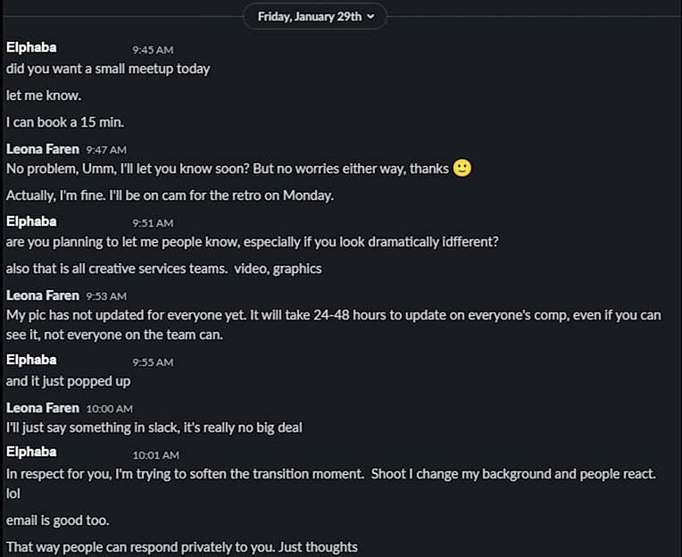Select Elphaba's name at 9:51 AM

31,221
